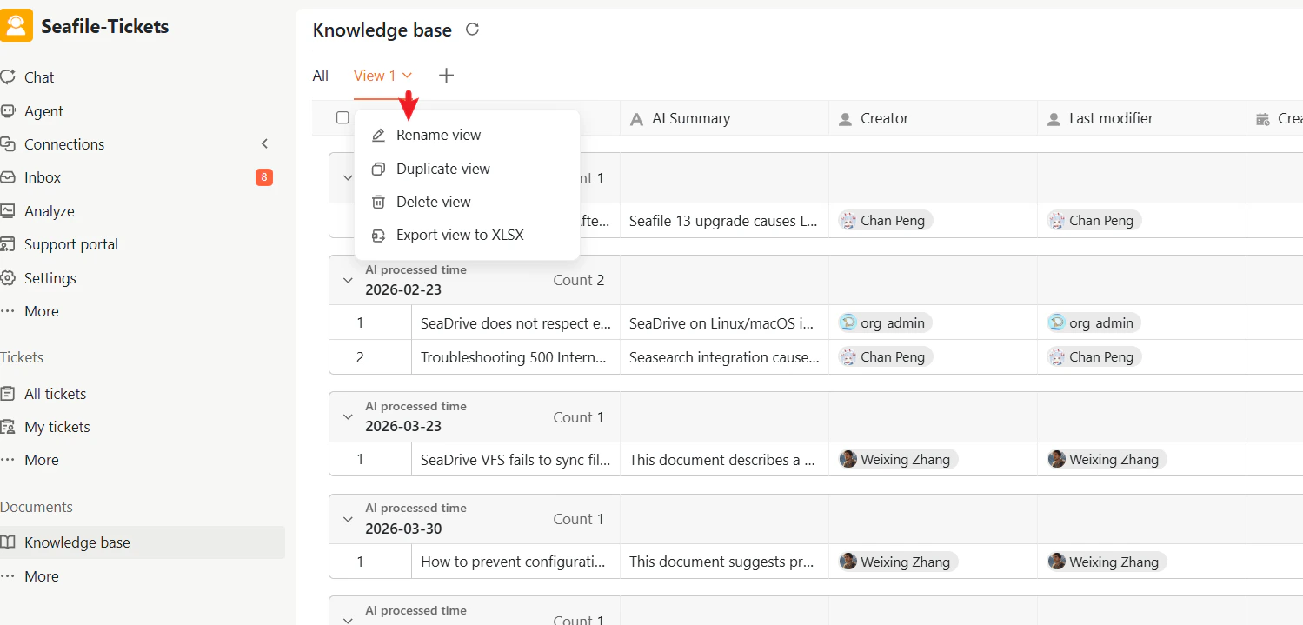Switch to the All tab
Screen dimensions: 1303x625
[x=321, y=76]
